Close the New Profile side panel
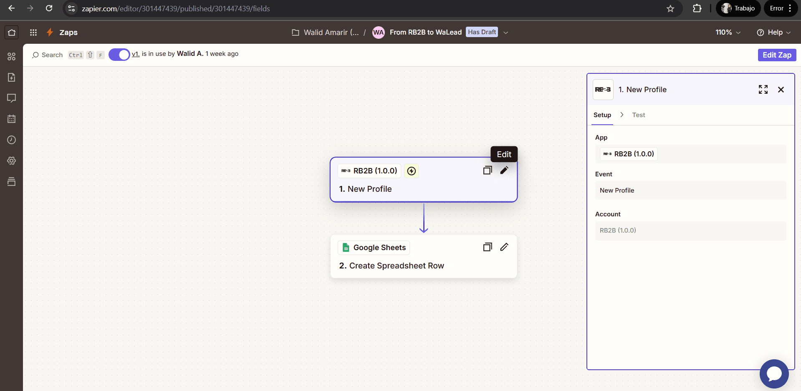 781,90
